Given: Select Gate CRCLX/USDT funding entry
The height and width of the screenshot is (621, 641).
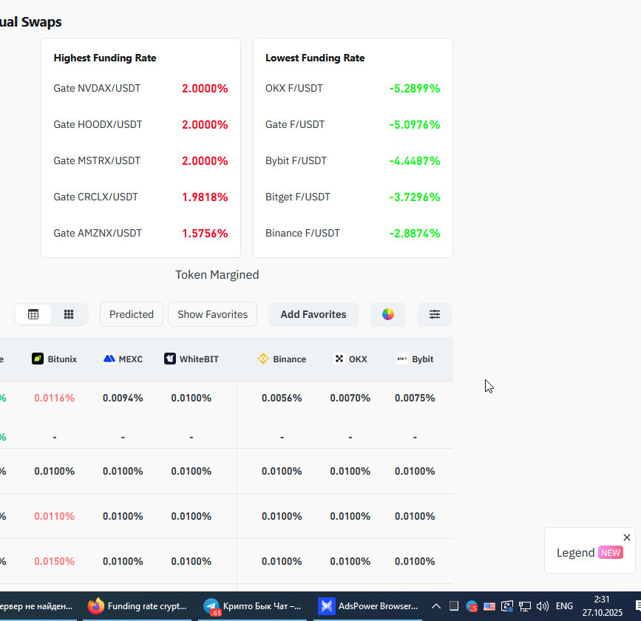Looking at the screenshot, I should coord(140,197).
